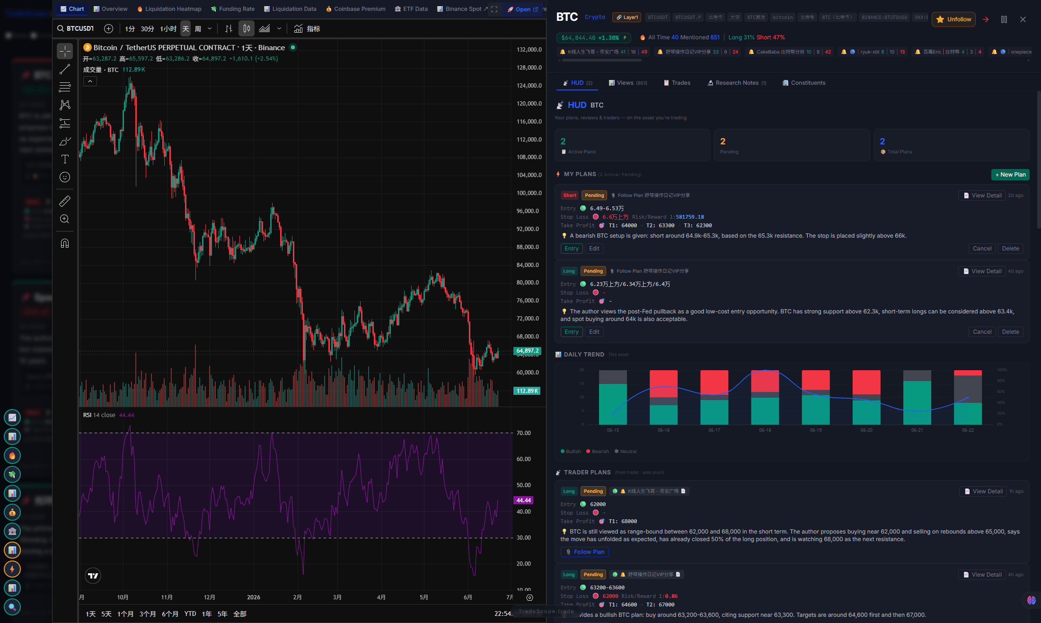
Task: Set chart range to 全部
Action: tap(240, 614)
